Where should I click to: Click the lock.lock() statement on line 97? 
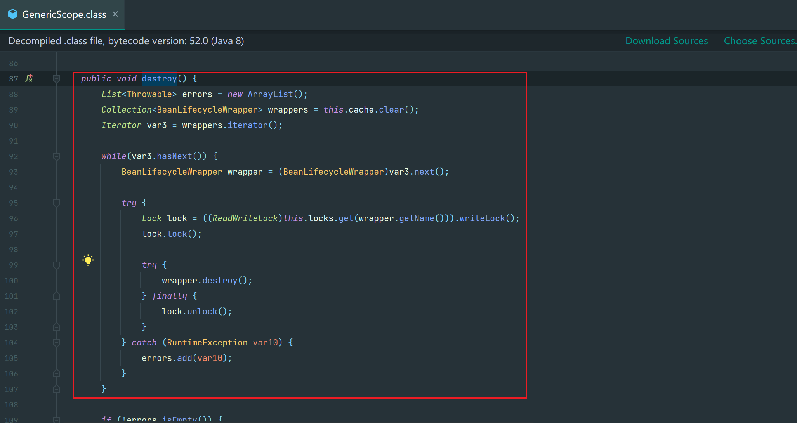click(172, 234)
